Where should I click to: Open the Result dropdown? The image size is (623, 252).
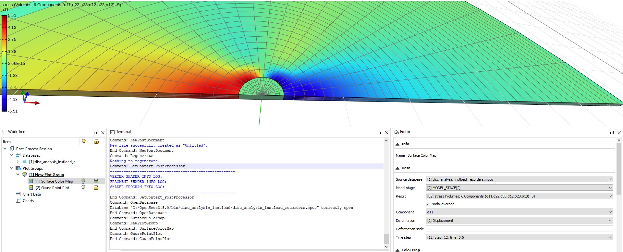(x=519, y=196)
